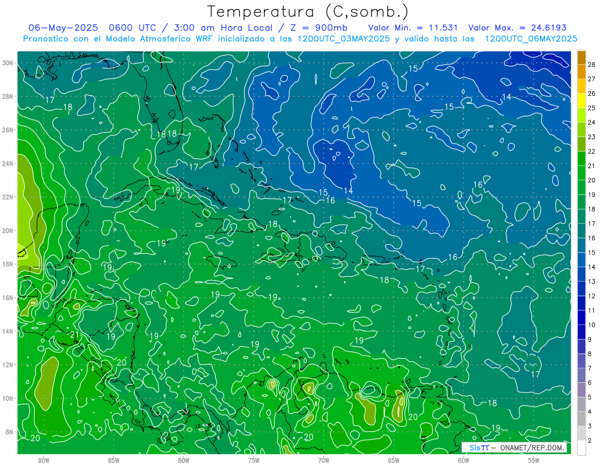Click the 16N latitude axis label
This screenshot has height=467, width=605.
9,298
